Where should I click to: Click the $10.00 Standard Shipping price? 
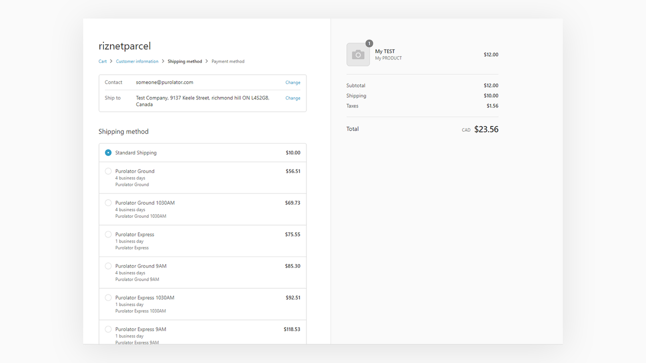tap(292, 152)
